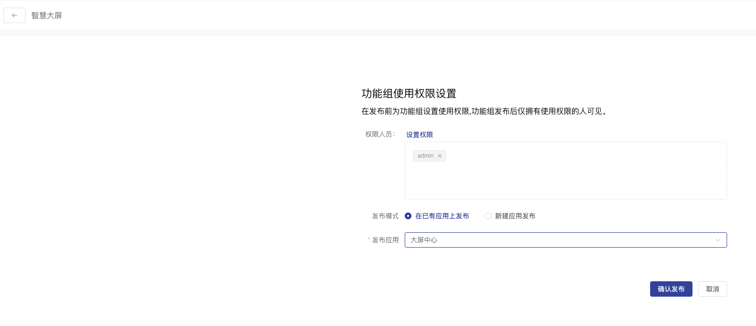Open the 设置权限 link
Screen dimensions: 756x326
419,135
